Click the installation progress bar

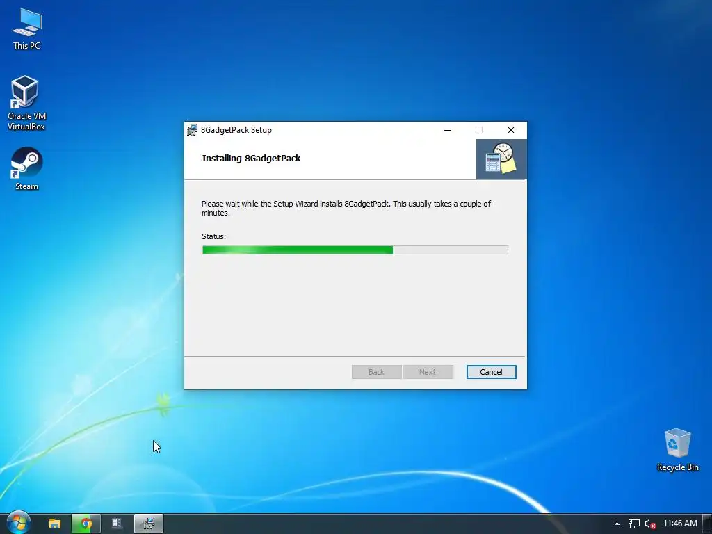pos(355,250)
